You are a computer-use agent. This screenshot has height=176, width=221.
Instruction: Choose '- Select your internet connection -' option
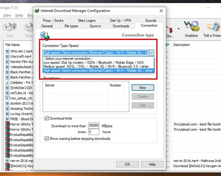pyautogui.click(x=98, y=58)
